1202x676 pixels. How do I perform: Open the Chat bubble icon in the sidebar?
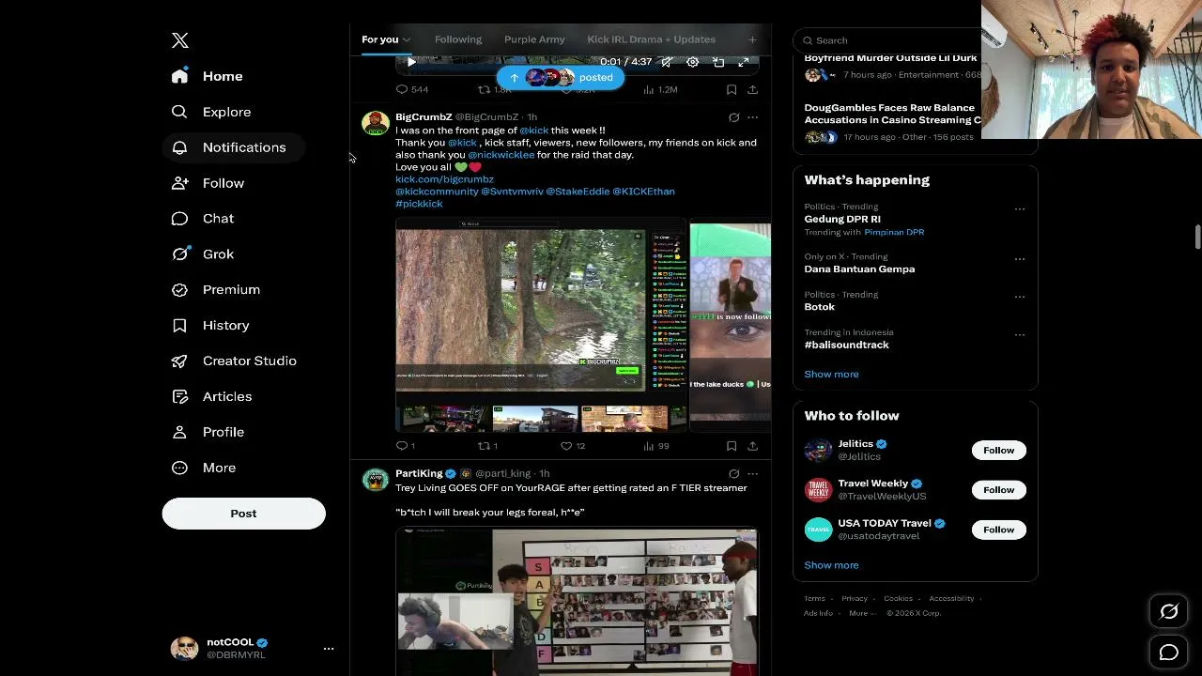(179, 219)
